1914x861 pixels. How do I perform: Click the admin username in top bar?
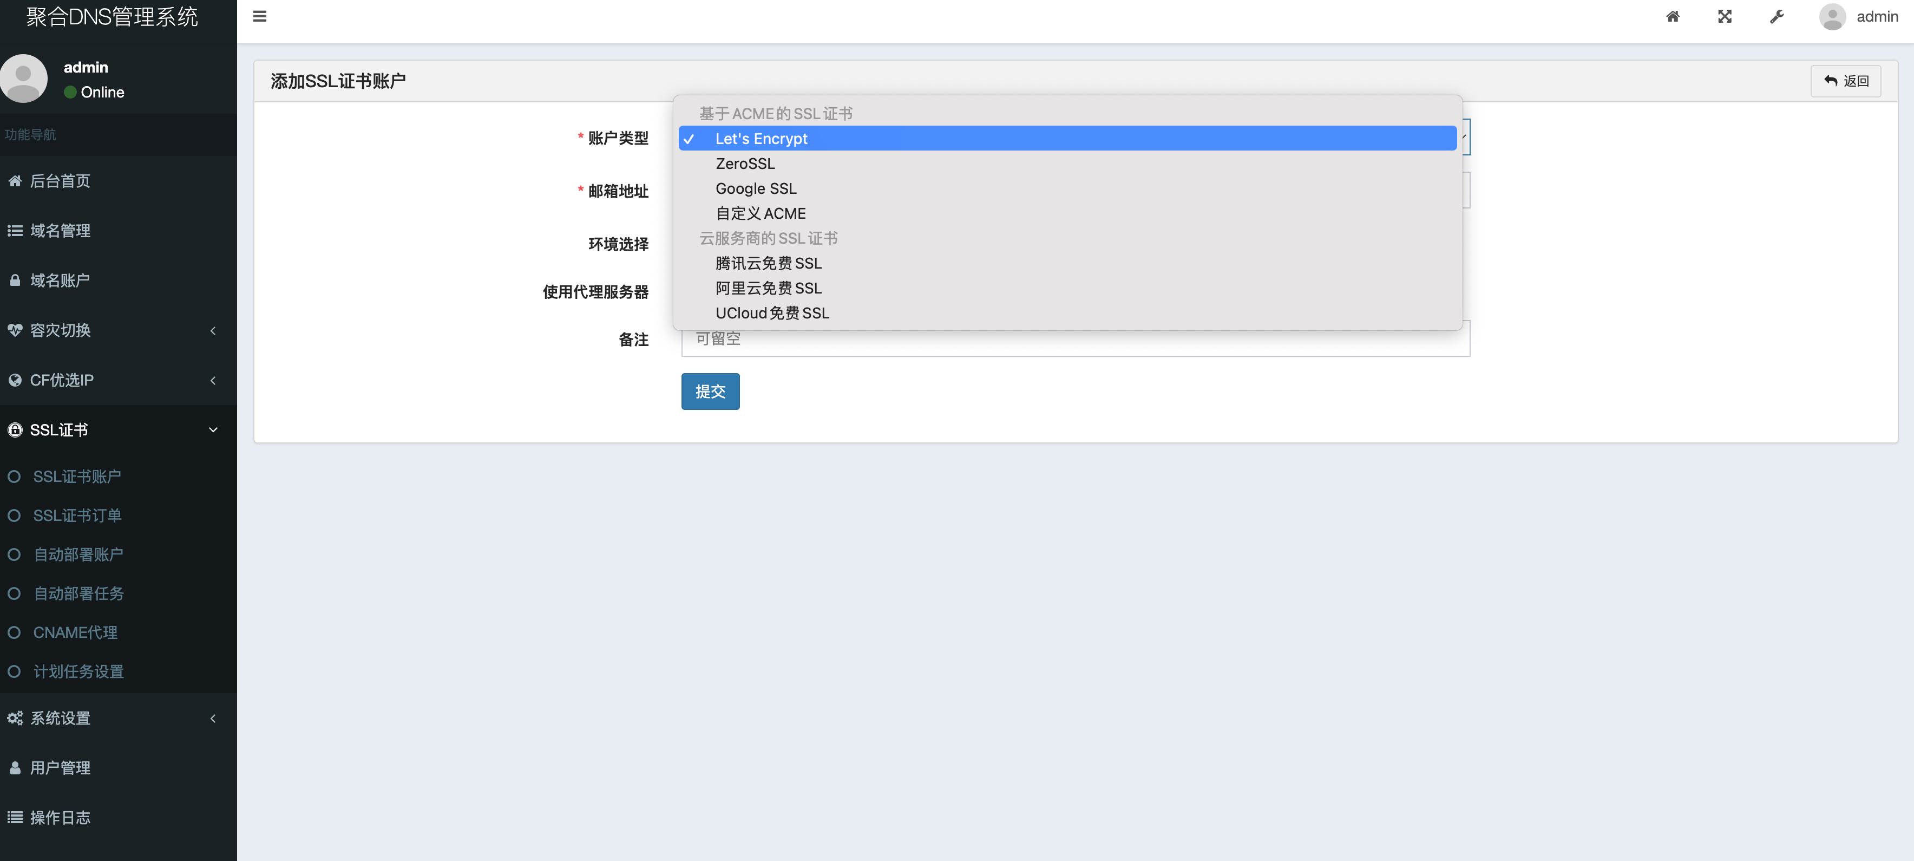(x=1877, y=16)
